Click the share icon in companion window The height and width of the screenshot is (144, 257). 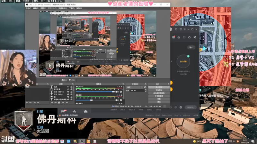pos(195,37)
